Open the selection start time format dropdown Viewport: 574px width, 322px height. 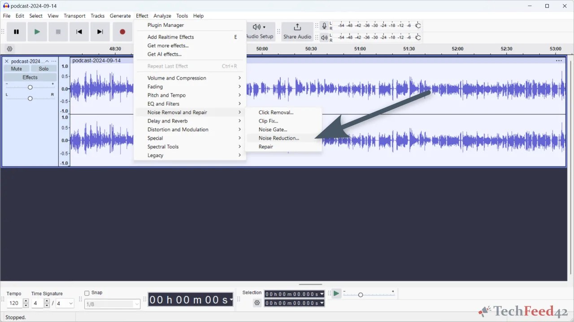tap(322, 294)
